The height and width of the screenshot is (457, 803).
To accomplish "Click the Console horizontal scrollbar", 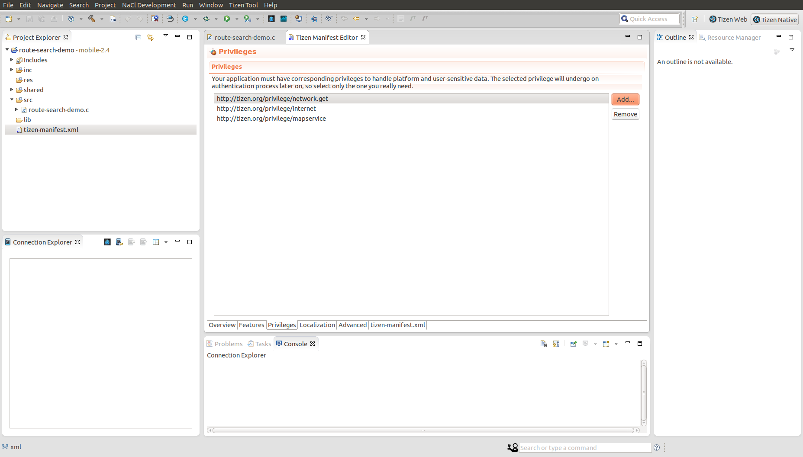I will coord(423,430).
